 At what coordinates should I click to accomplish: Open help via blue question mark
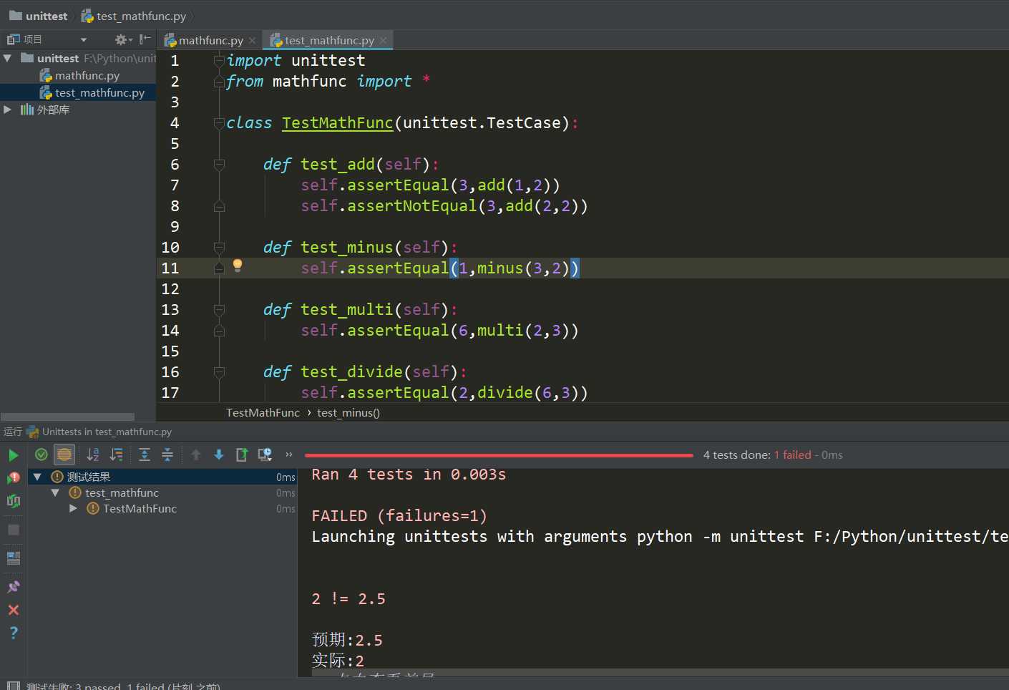(x=13, y=633)
